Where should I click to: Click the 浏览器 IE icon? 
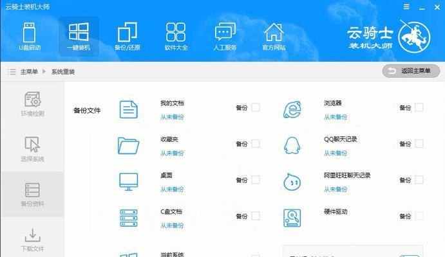point(292,109)
